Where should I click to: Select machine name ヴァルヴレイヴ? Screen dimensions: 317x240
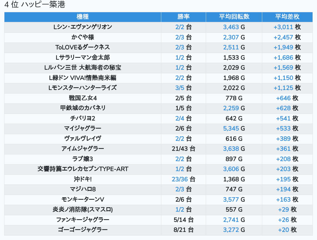(x=83, y=139)
